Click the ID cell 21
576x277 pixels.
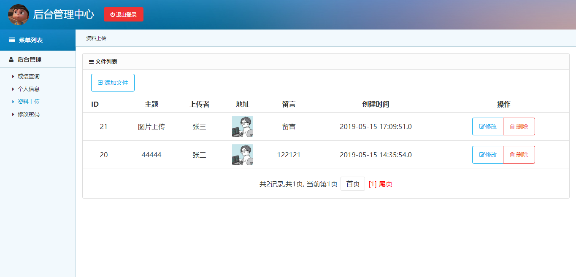104,126
